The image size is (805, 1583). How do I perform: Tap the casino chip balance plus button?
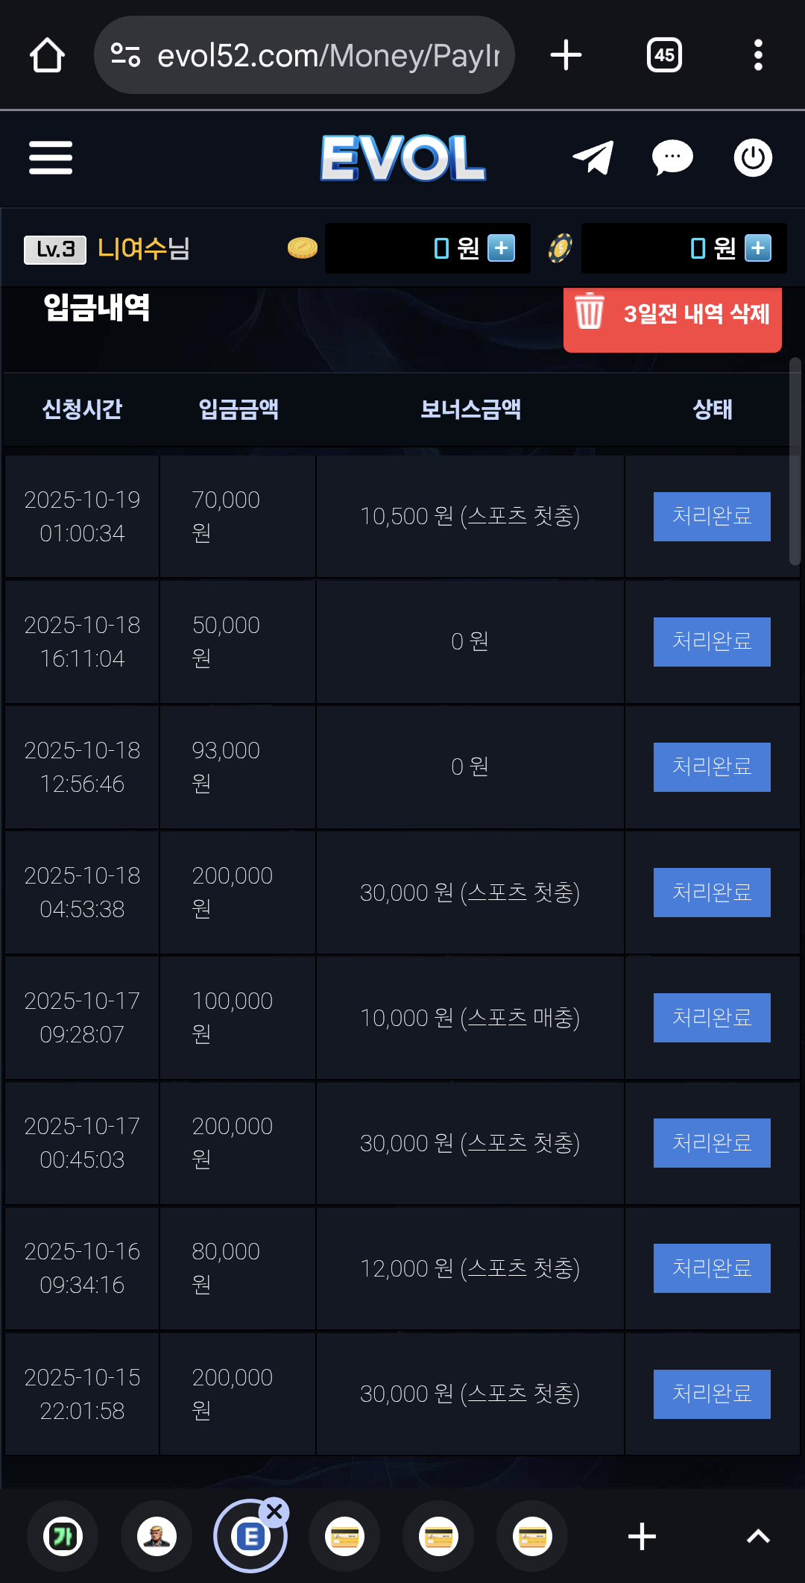pos(758,248)
